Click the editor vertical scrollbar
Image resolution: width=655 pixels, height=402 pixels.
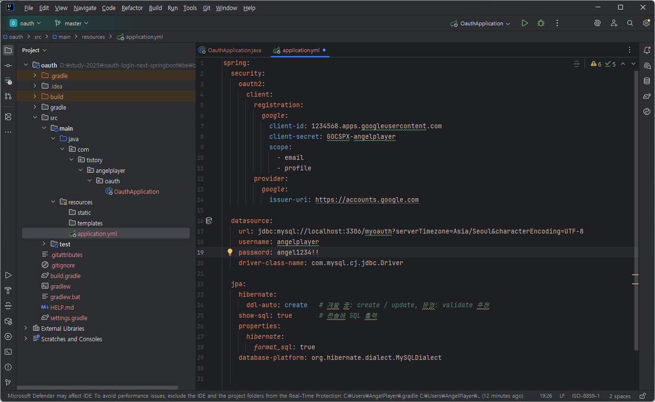coord(636,211)
